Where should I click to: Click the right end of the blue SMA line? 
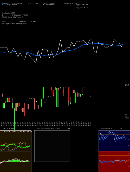coord(123,44)
